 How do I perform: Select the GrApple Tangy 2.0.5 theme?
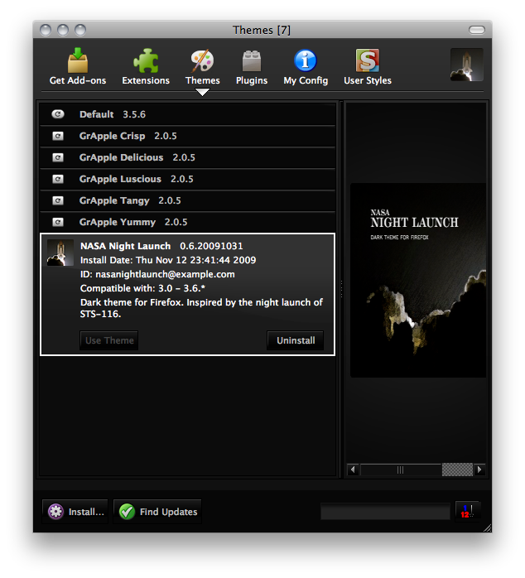coord(188,200)
